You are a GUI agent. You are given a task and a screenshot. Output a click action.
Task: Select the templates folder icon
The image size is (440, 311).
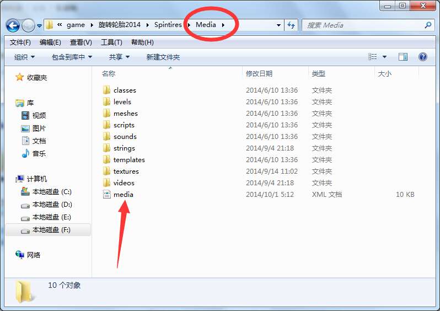pos(106,160)
